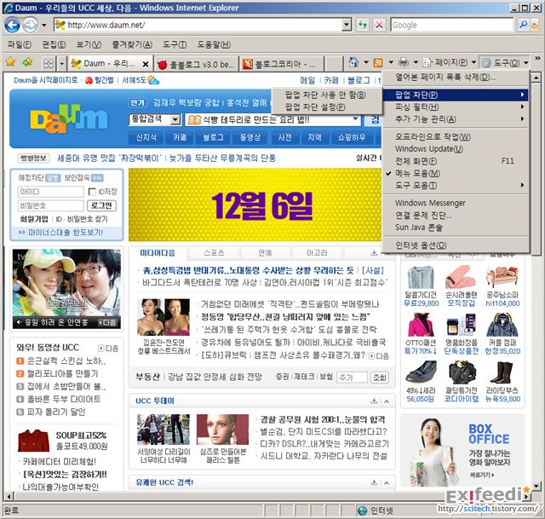Toggle the checked 메뉴 모음(M) item
This screenshot has width=545, height=519.
(456, 173)
